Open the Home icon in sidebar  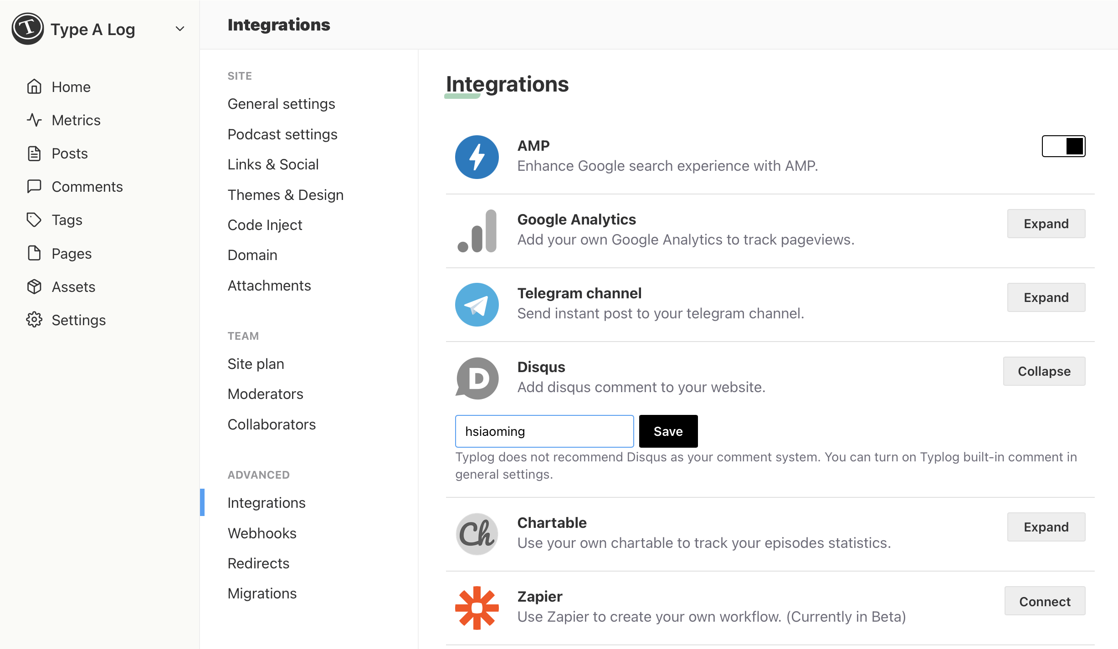click(34, 87)
